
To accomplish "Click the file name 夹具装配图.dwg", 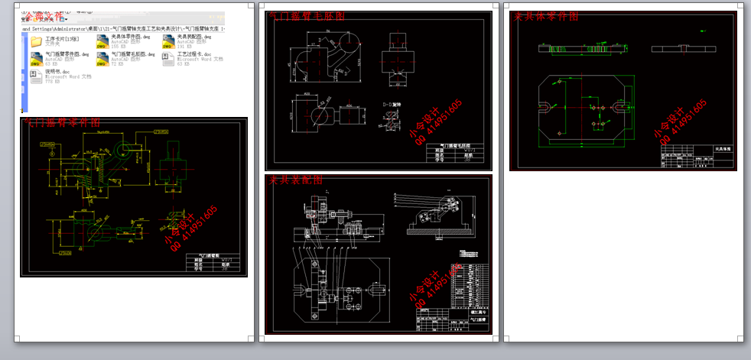I will tap(194, 37).
